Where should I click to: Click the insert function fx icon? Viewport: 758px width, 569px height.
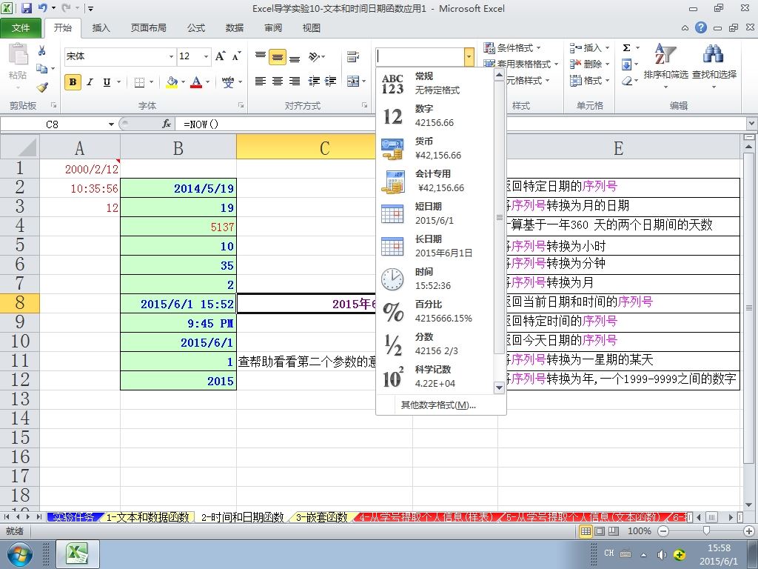pyautogui.click(x=167, y=124)
